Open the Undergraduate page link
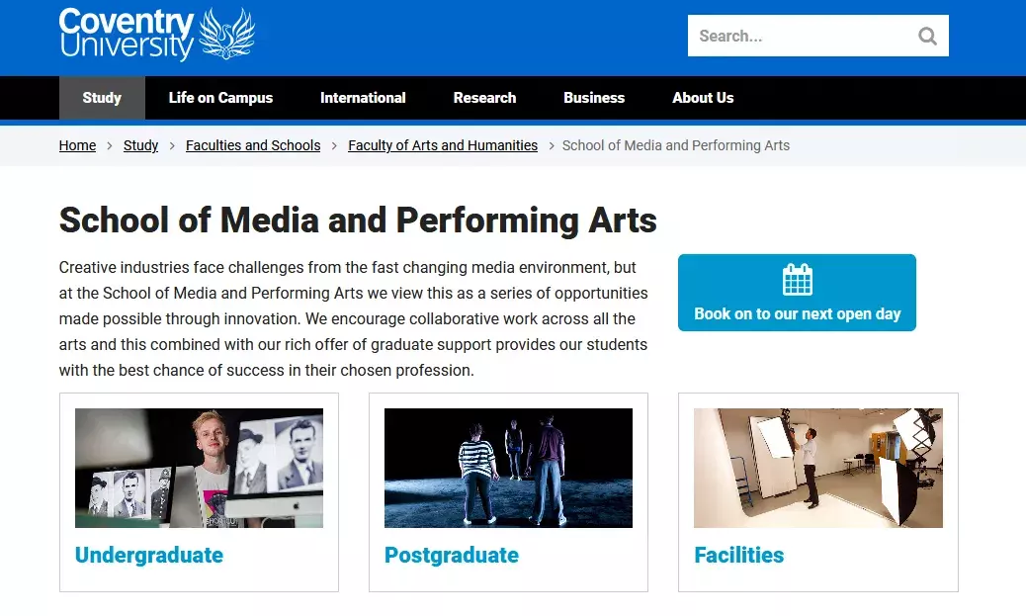This screenshot has width=1026, height=616. [149, 555]
